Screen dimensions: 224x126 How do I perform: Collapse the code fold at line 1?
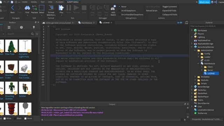(x=48, y=27)
